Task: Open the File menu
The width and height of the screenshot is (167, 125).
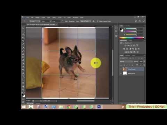Action: (27, 17)
